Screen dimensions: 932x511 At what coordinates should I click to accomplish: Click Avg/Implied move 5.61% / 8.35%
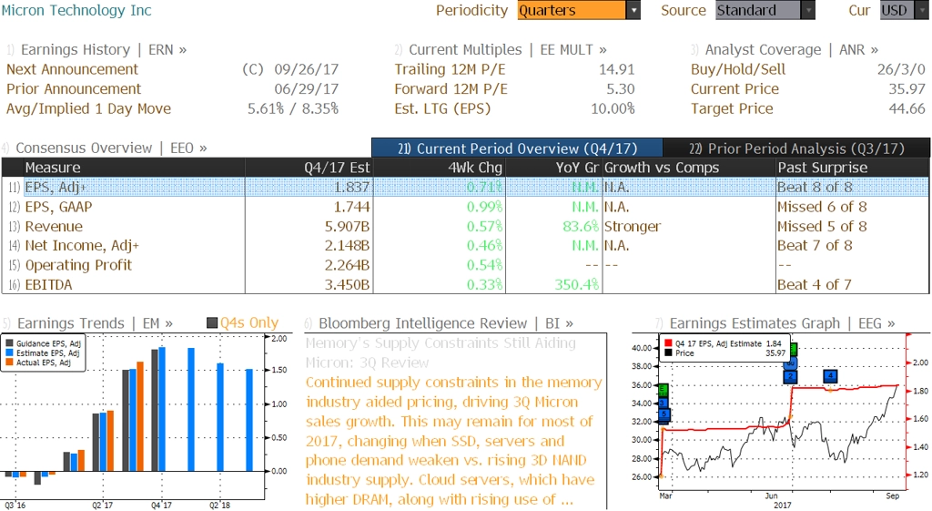tap(293, 108)
